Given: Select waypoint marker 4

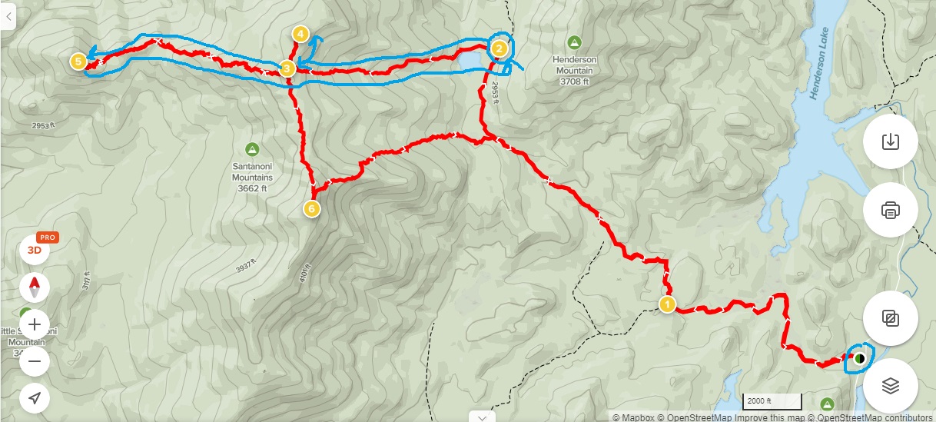Looking at the screenshot, I should click(x=300, y=34).
